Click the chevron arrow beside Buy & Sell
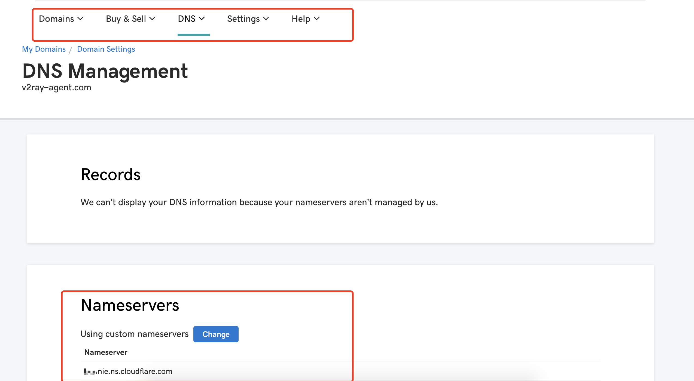694x381 pixels. tap(152, 19)
